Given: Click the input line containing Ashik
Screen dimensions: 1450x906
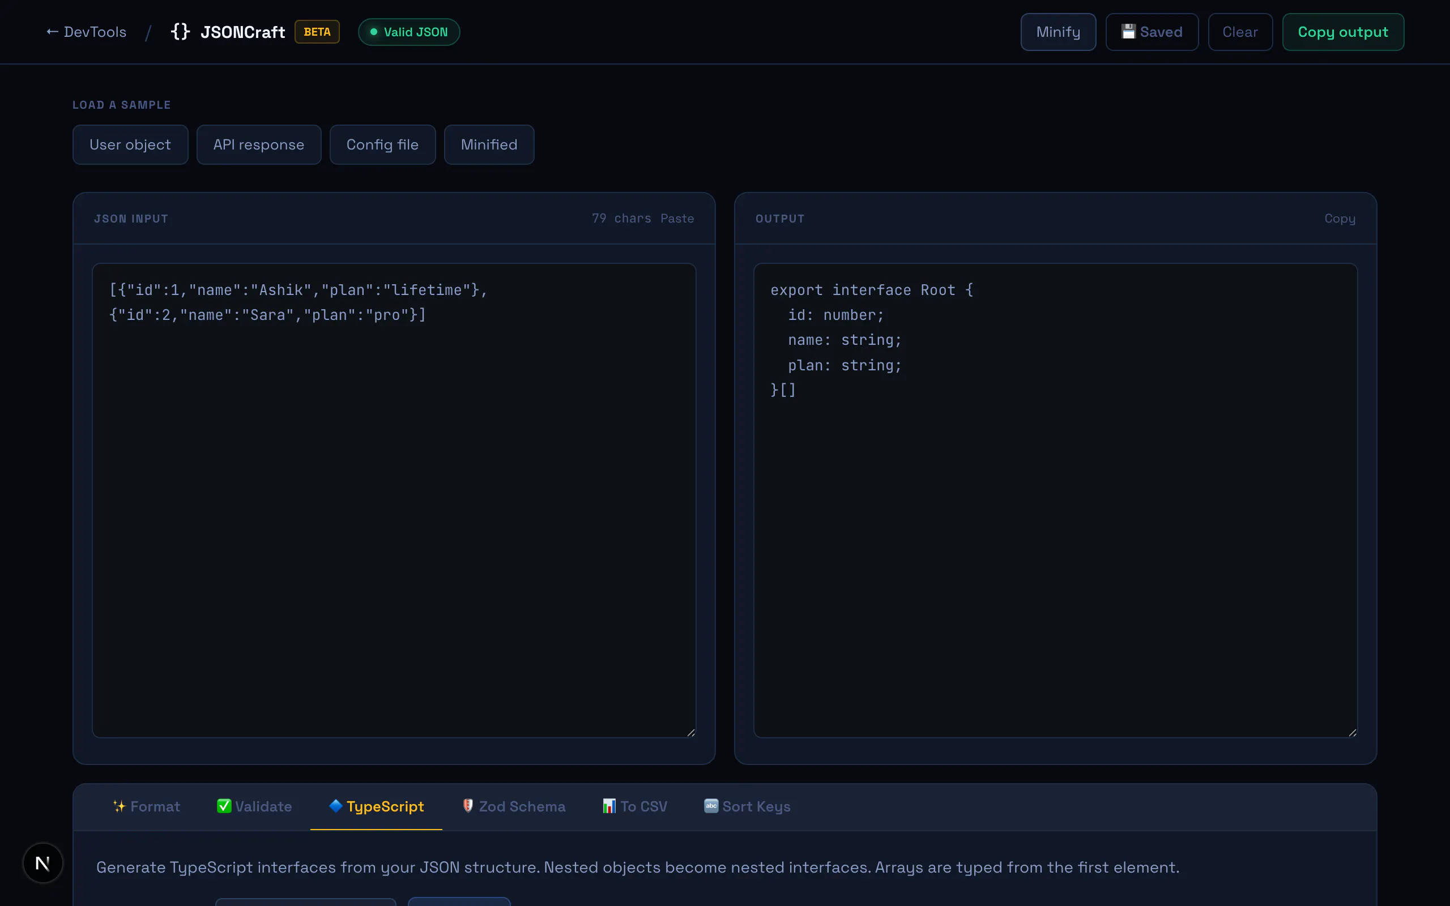Looking at the screenshot, I should pyautogui.click(x=298, y=290).
